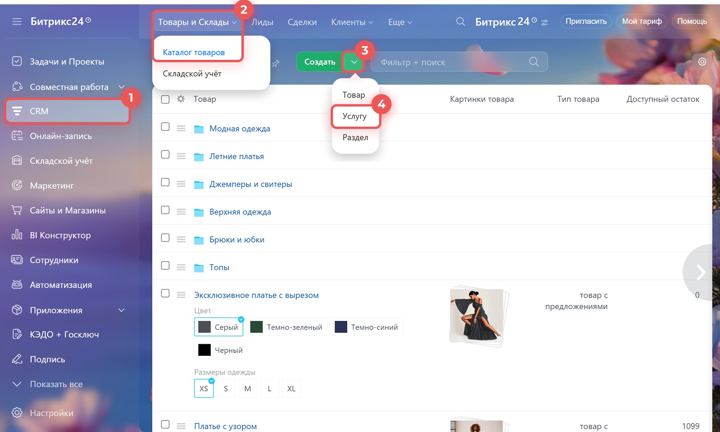
Task: Click the BI Конструктор chart icon
Action: 17,235
